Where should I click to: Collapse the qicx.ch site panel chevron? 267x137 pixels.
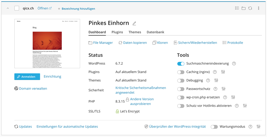tap(8, 9)
